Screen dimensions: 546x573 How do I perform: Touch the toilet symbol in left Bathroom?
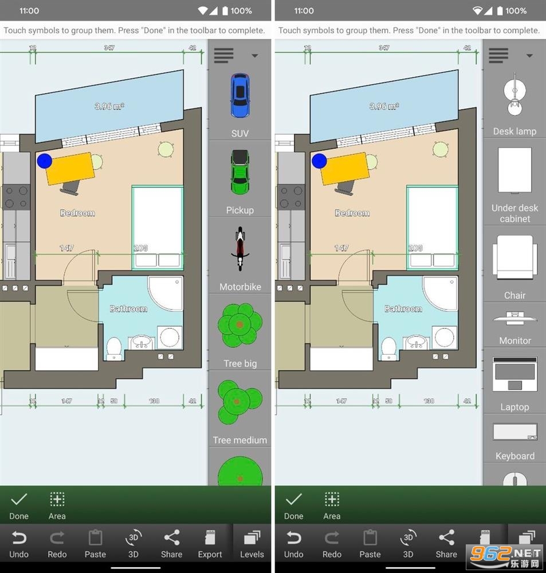pyautogui.click(x=114, y=349)
